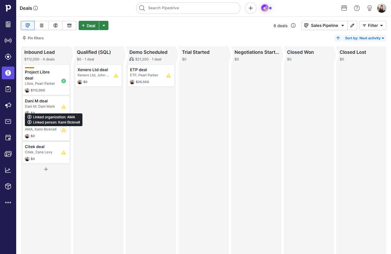This screenshot has height=254, width=391.
Task: Open Projects clipboard icon in sidebar
Action: (8, 89)
